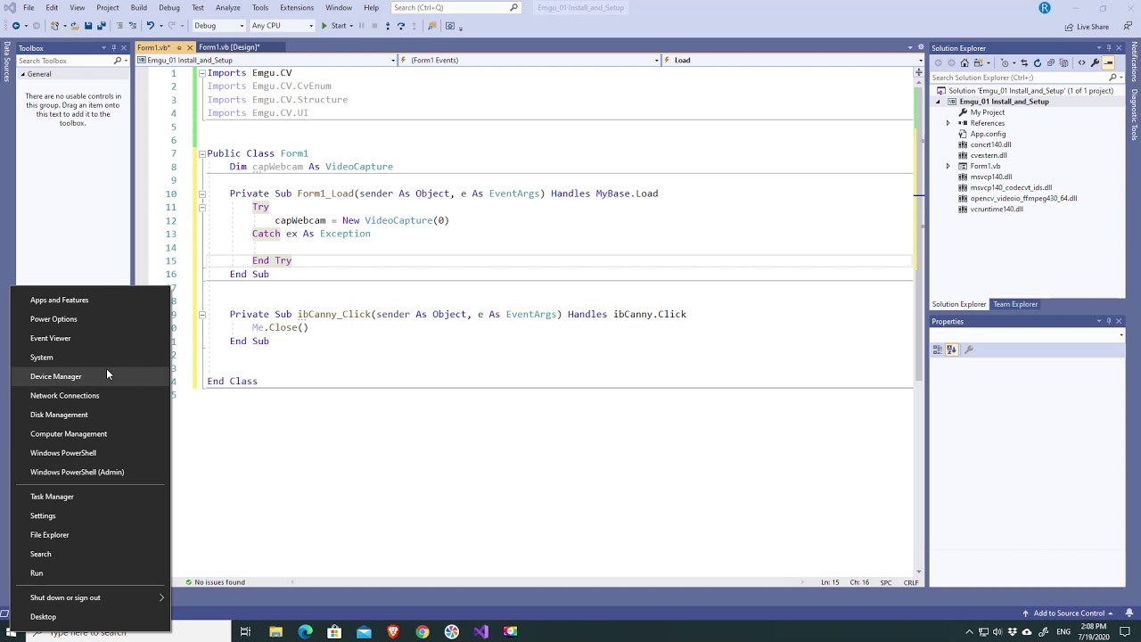Image resolution: width=1141 pixels, height=642 pixels.
Task: Click Live Share button
Action: pyautogui.click(x=1087, y=27)
